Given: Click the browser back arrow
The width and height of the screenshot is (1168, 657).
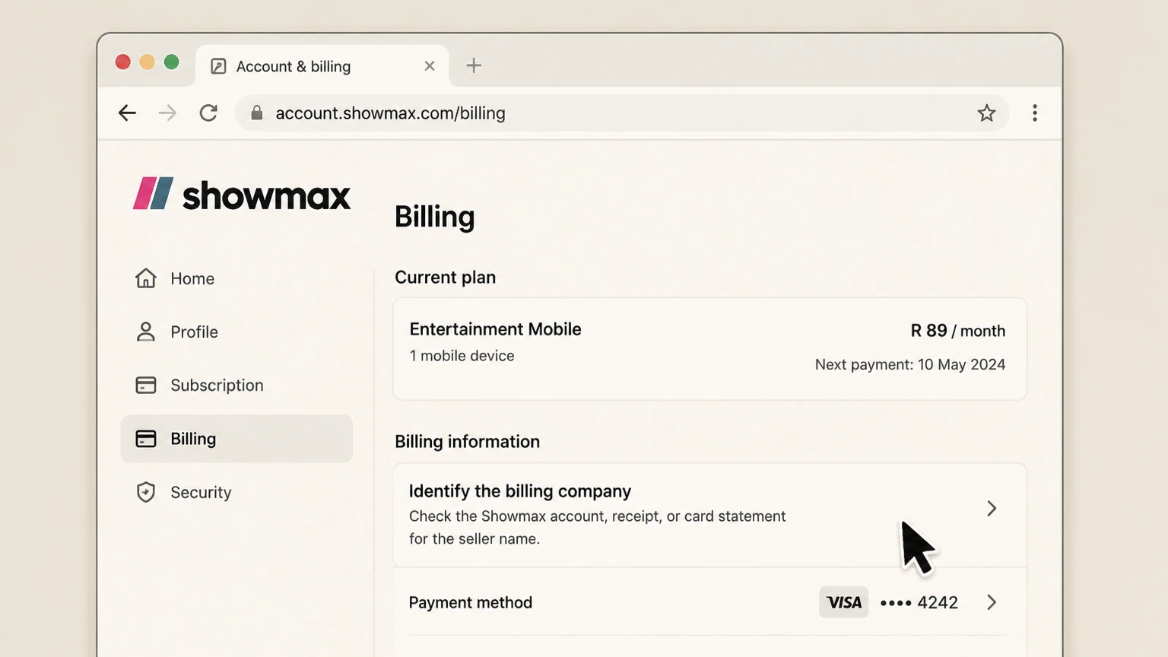Looking at the screenshot, I should pyautogui.click(x=127, y=113).
